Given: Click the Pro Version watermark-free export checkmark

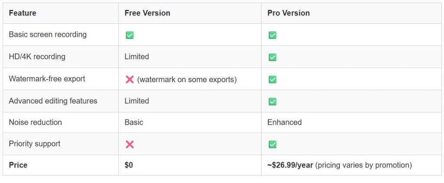Looking at the screenshot, I should tap(272, 80).
